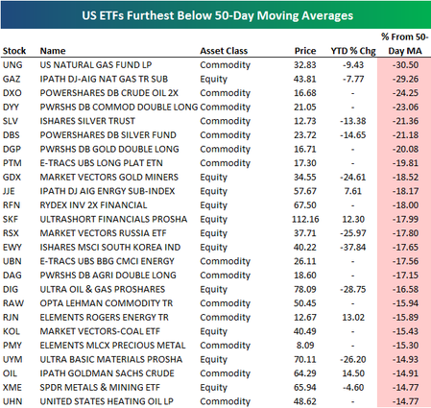Click POWERSHARES DB CRUDE OIL 2X name
431x408 pixels.
tap(109, 93)
